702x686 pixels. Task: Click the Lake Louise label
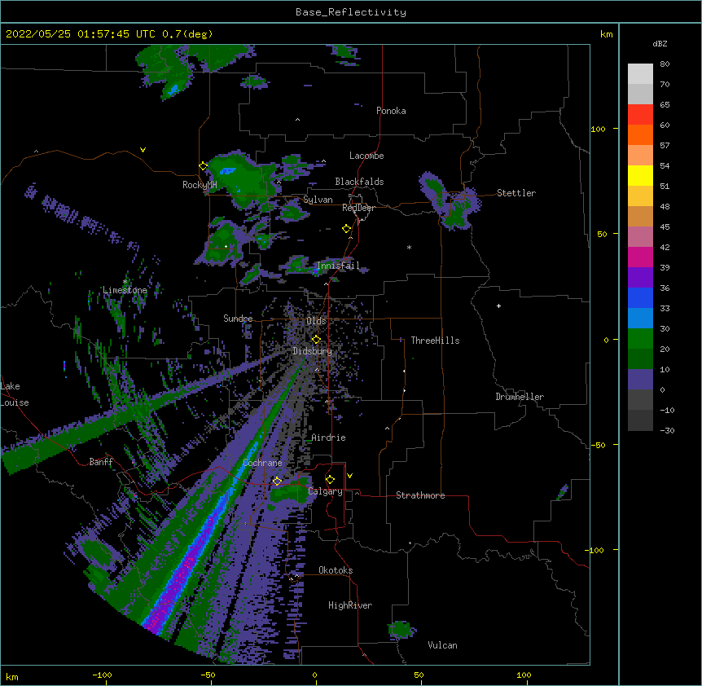pos(15,394)
